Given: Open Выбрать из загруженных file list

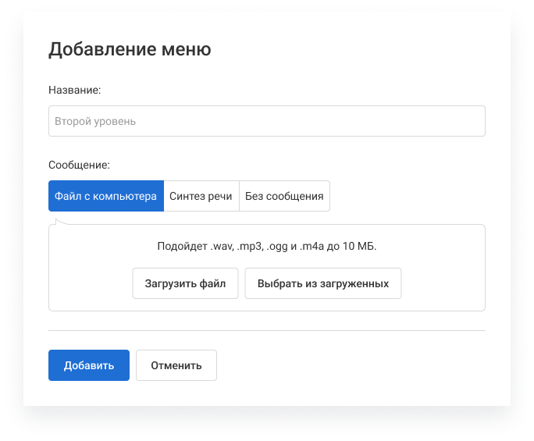Looking at the screenshot, I should pyautogui.click(x=322, y=283).
